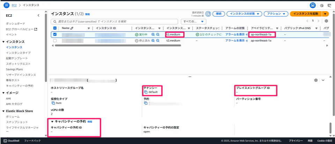This screenshot has height=144, width=335.
Task: Open ボリューム in the sidebar
Action: click(13, 117)
